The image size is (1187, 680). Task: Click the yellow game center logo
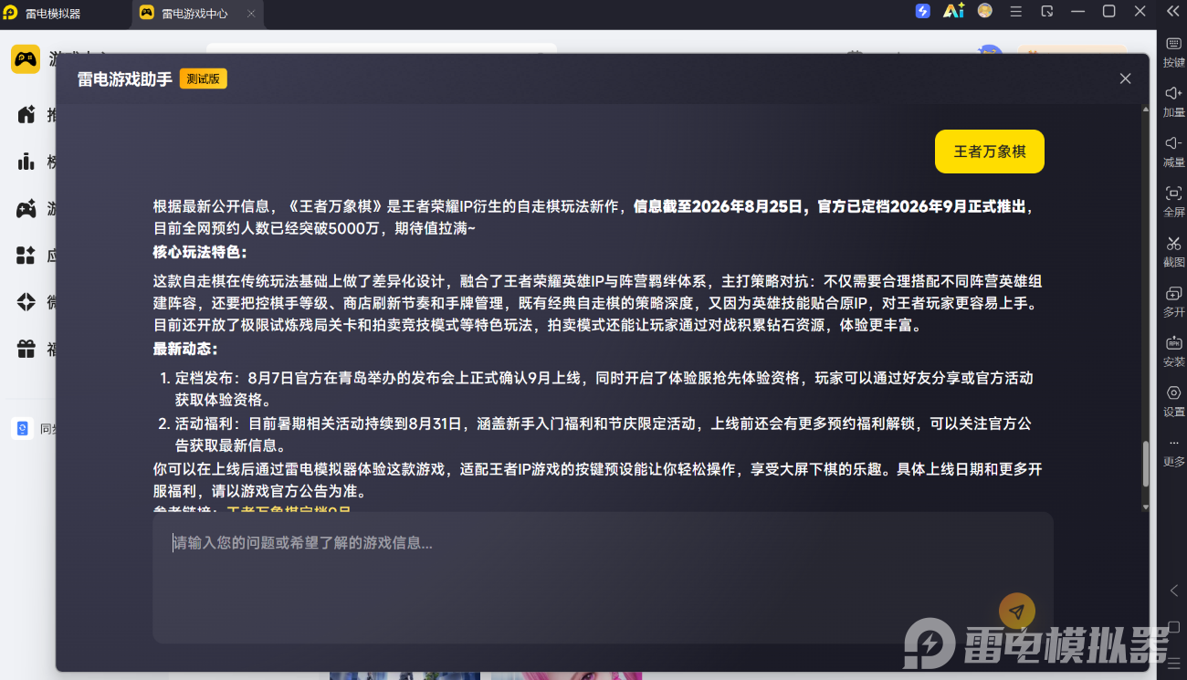pos(26,59)
